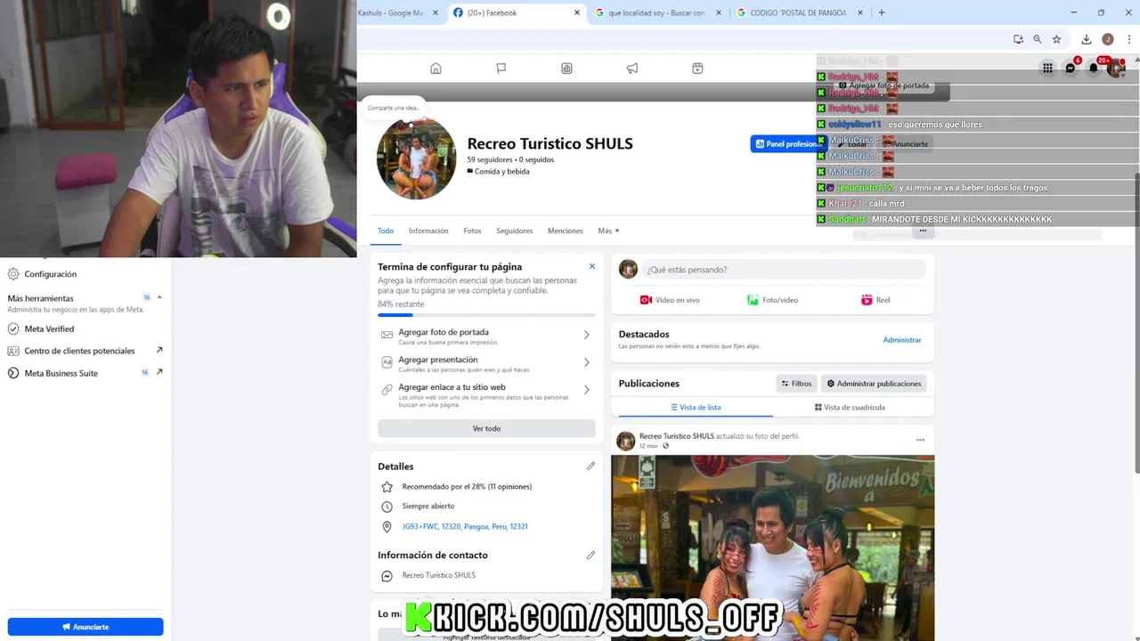Dismiss the 'Termina de configurar tu página' card
Screen dimensions: 1140x641
pos(591,266)
